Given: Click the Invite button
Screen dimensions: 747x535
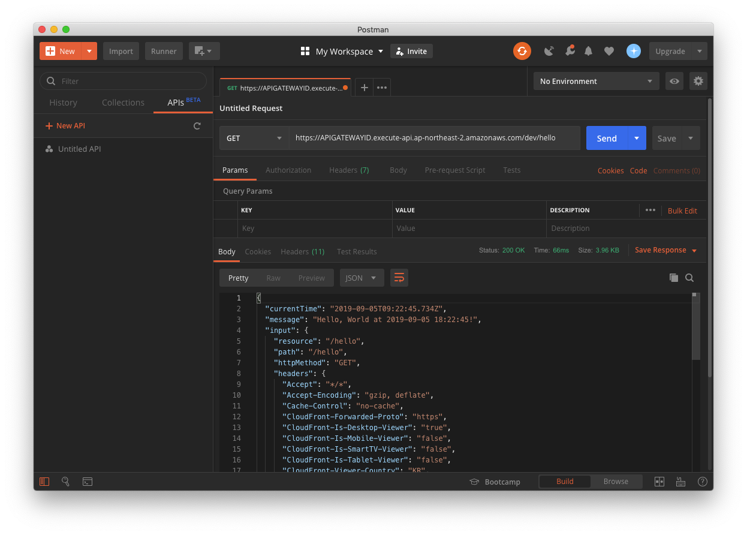Looking at the screenshot, I should [411, 51].
